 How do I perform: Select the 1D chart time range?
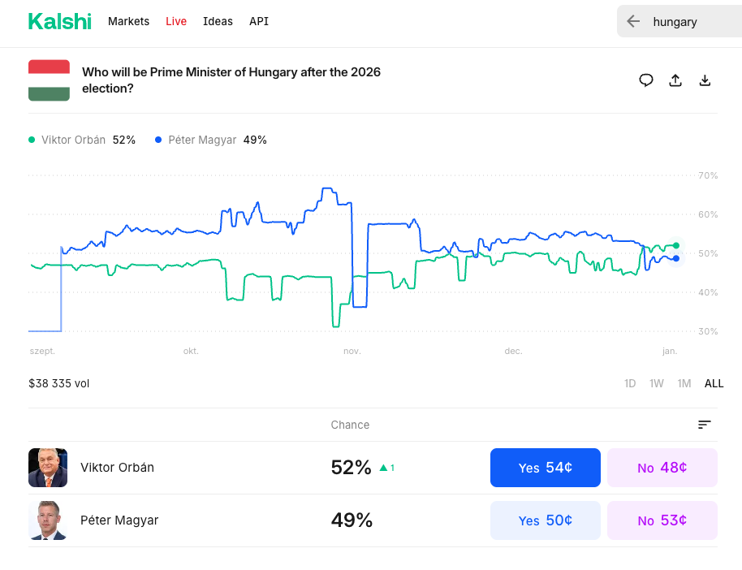coord(630,383)
